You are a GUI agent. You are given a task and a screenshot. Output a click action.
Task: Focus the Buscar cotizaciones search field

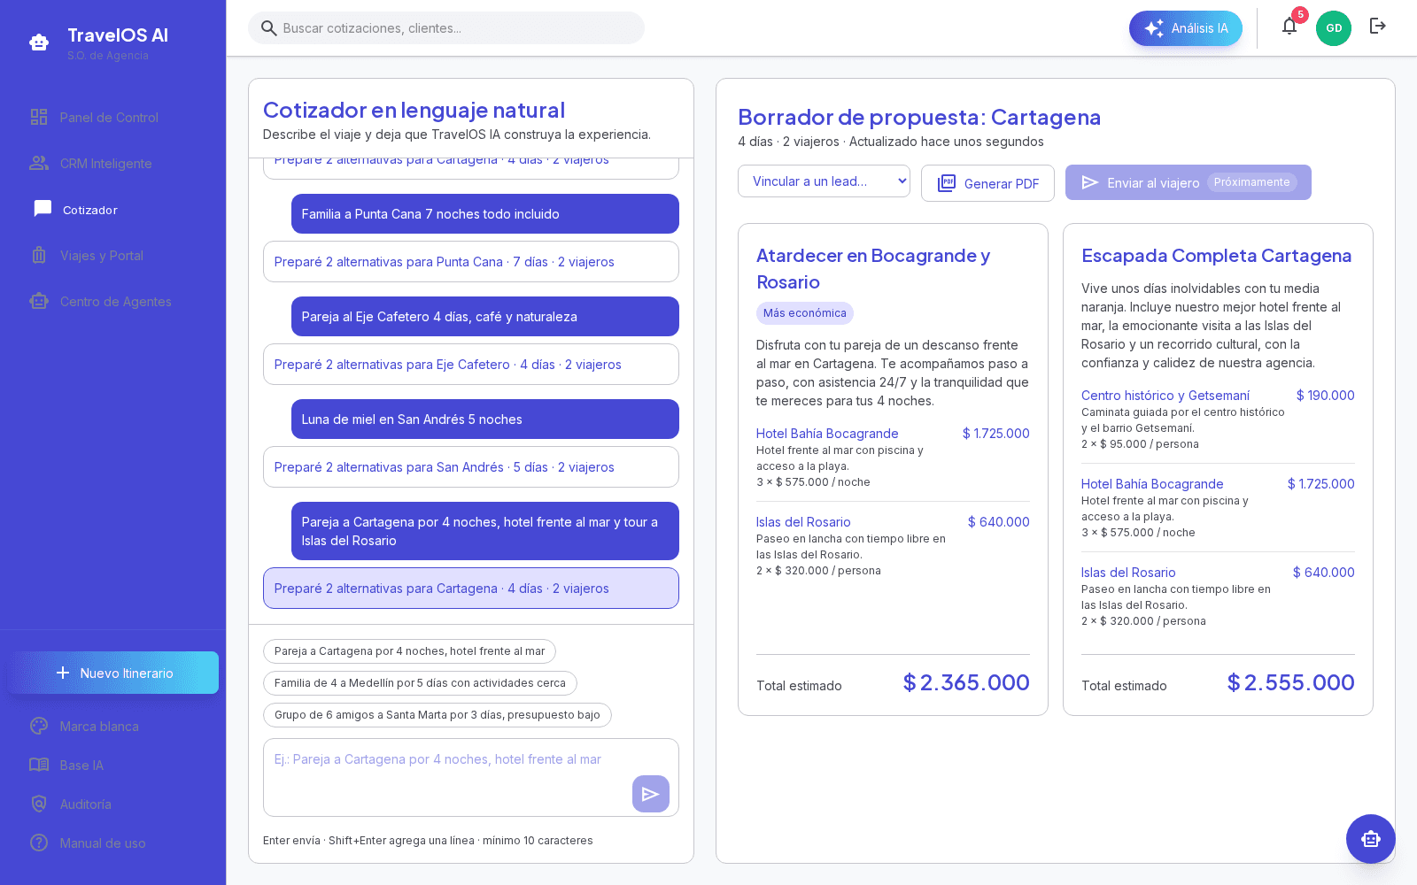click(446, 28)
